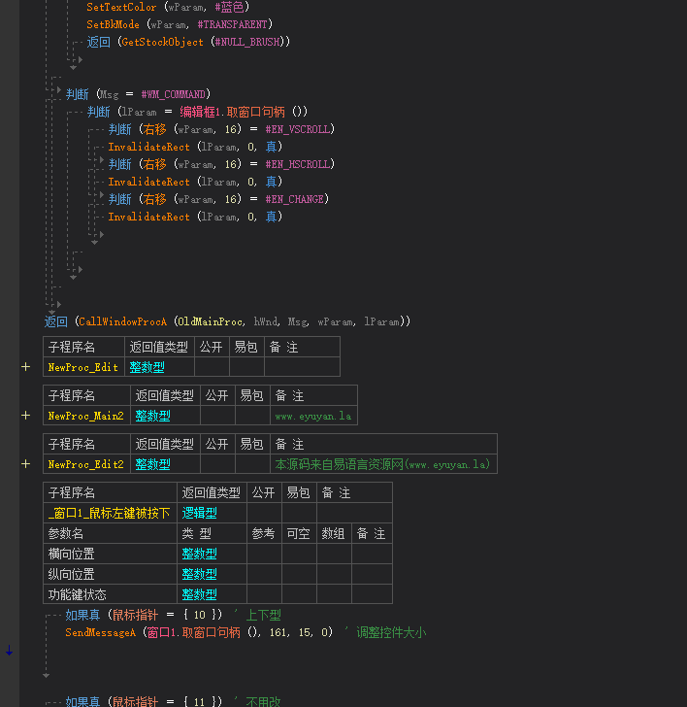Image resolution: width=687 pixels, height=707 pixels.
Task: Click 整数型 type of 纵向位置
Action: tap(199, 574)
